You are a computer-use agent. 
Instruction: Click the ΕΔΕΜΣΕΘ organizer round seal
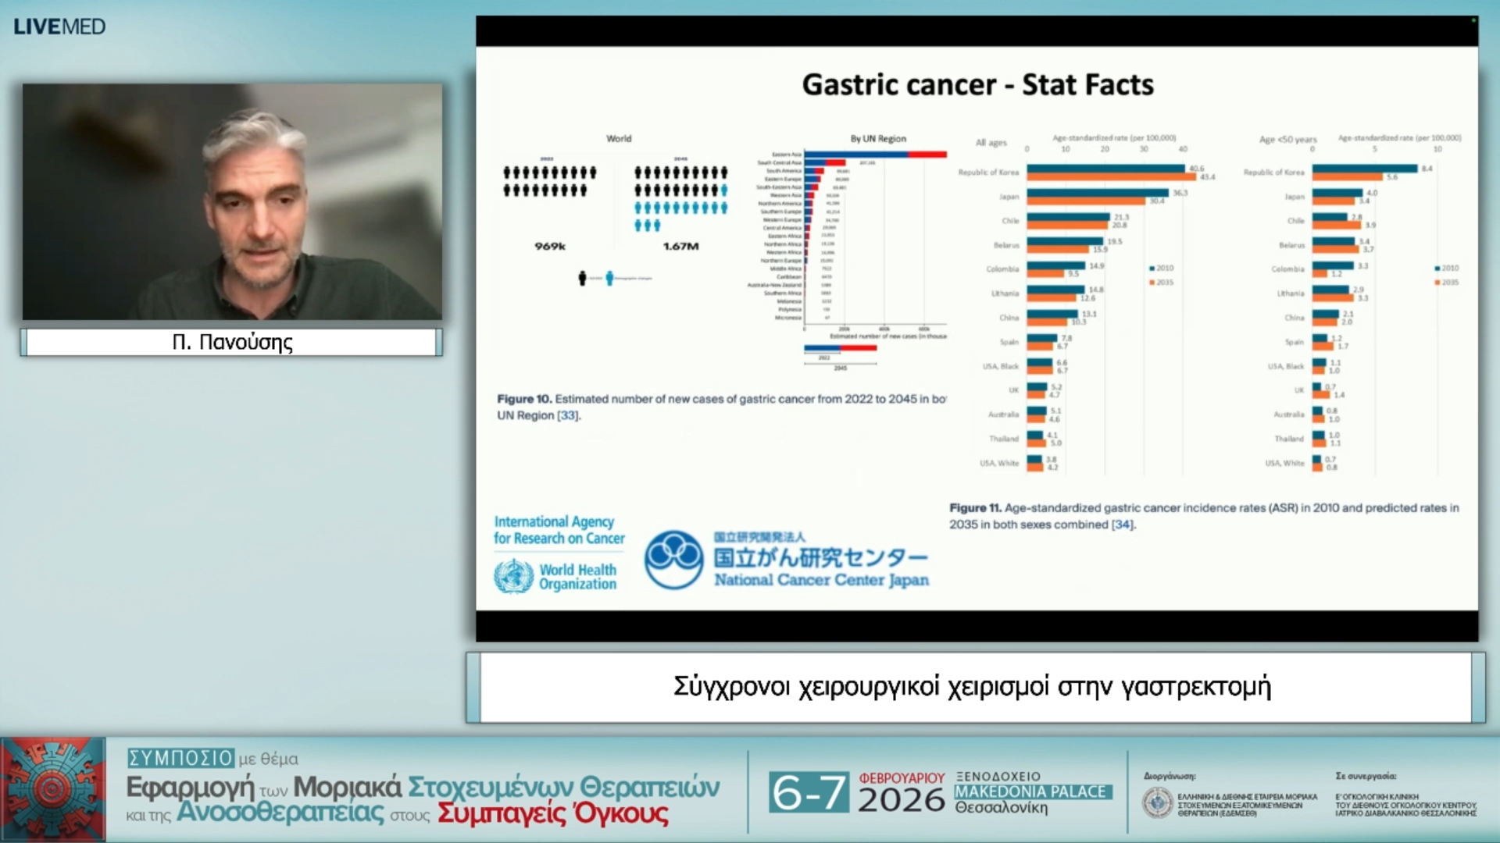tap(1157, 802)
